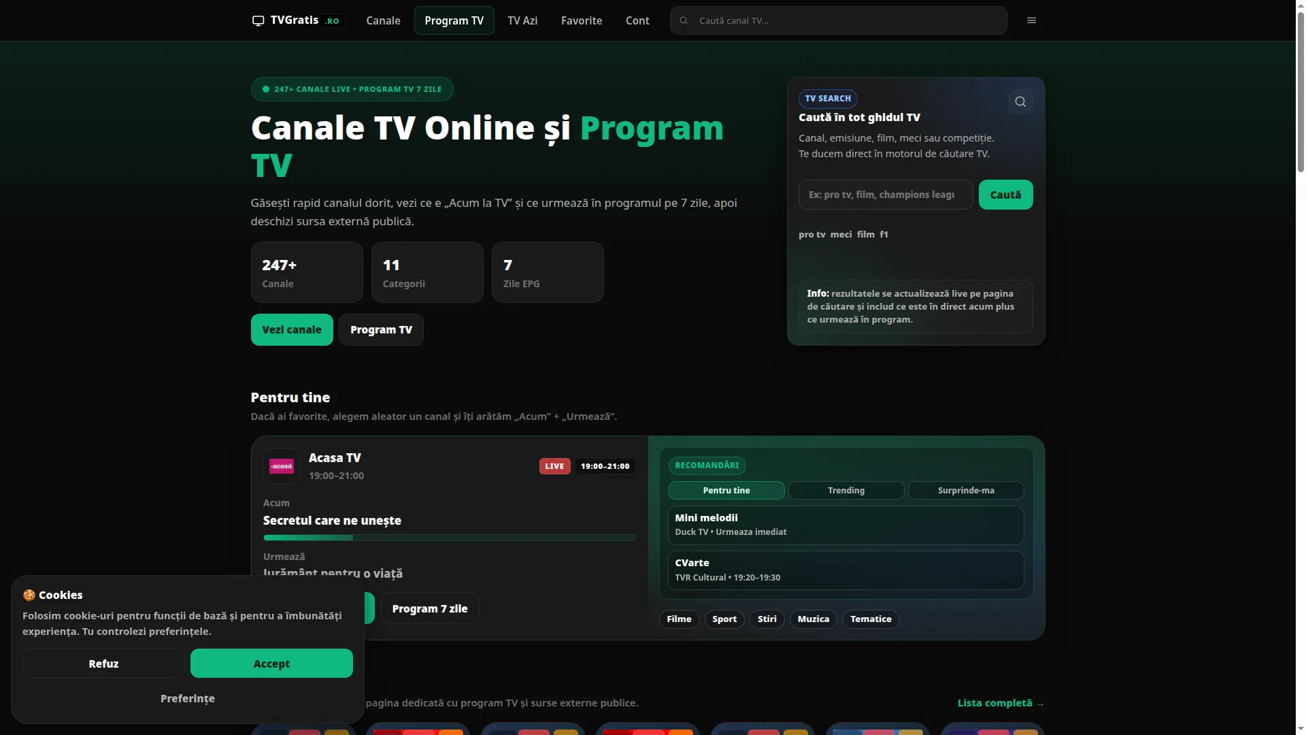Screen dimensions: 1306x735
Task: Open the hamburger menu icon
Action: click(1031, 20)
